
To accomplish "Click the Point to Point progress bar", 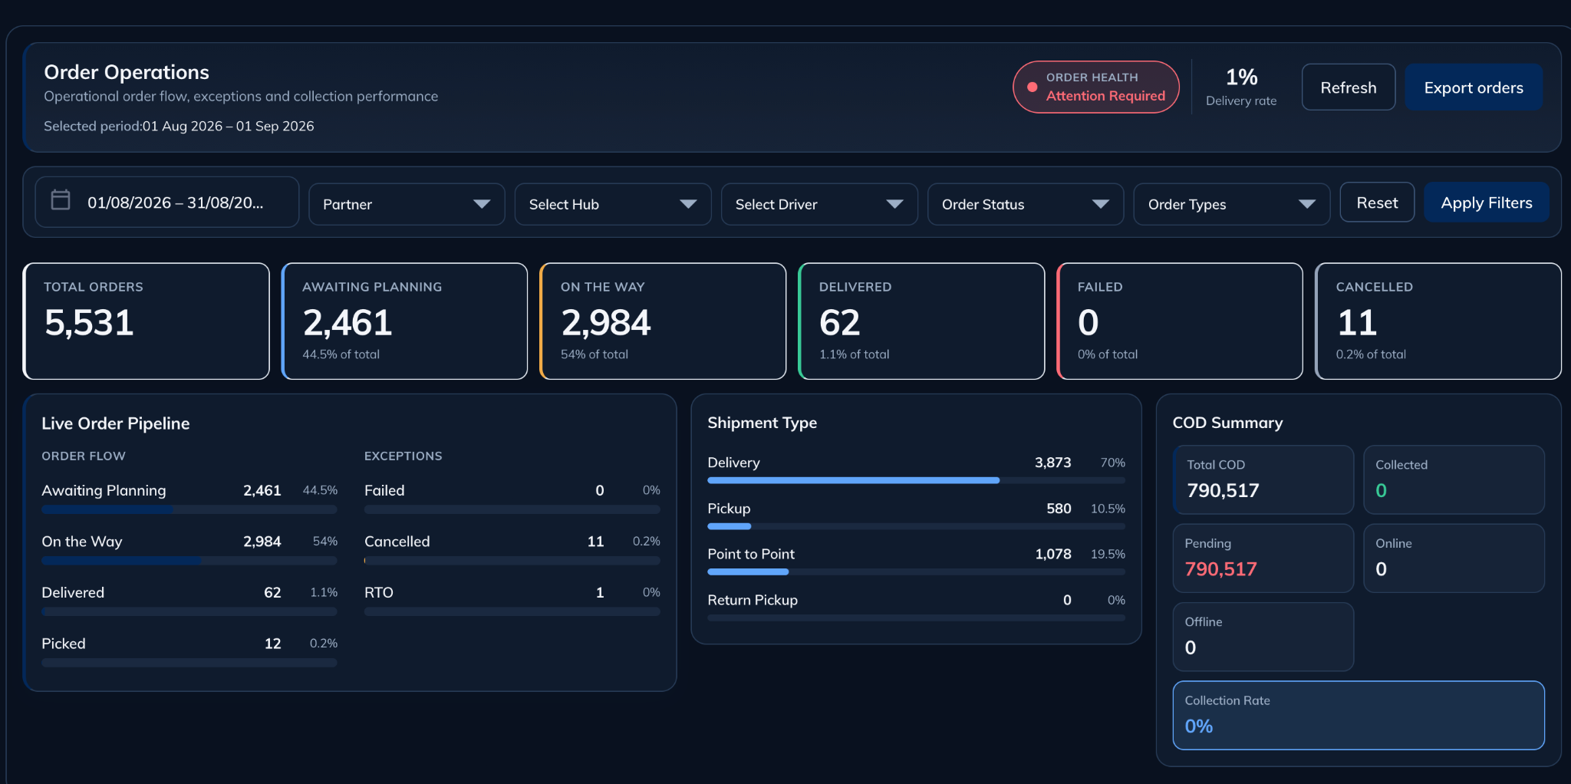I will tap(916, 572).
